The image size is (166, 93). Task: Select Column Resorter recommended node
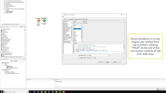[5, 49]
